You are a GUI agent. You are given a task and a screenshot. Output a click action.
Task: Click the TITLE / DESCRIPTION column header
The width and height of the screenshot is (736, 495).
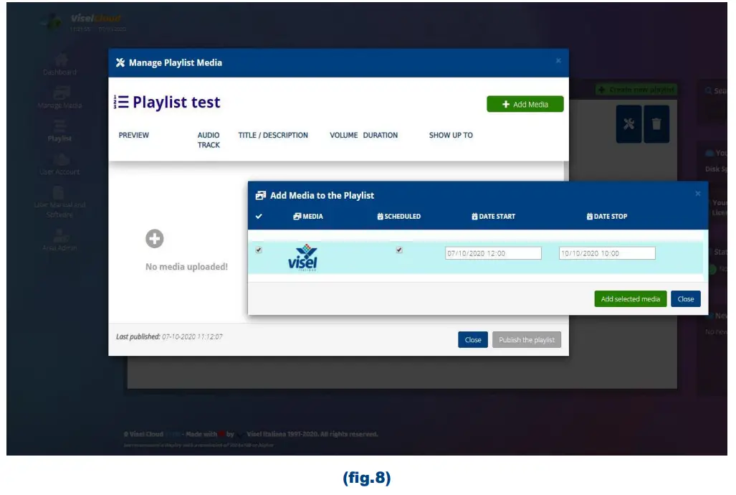coord(273,135)
